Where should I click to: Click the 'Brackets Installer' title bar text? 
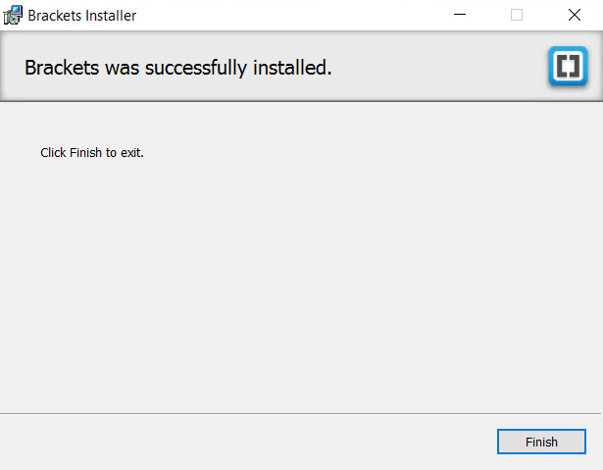pyautogui.click(x=82, y=16)
